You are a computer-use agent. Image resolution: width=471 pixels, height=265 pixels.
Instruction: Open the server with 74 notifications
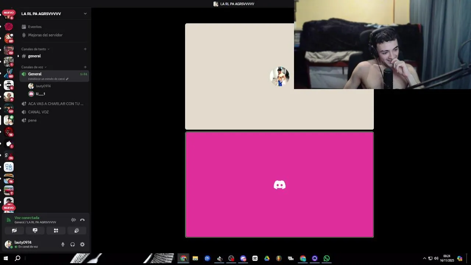click(9, 155)
